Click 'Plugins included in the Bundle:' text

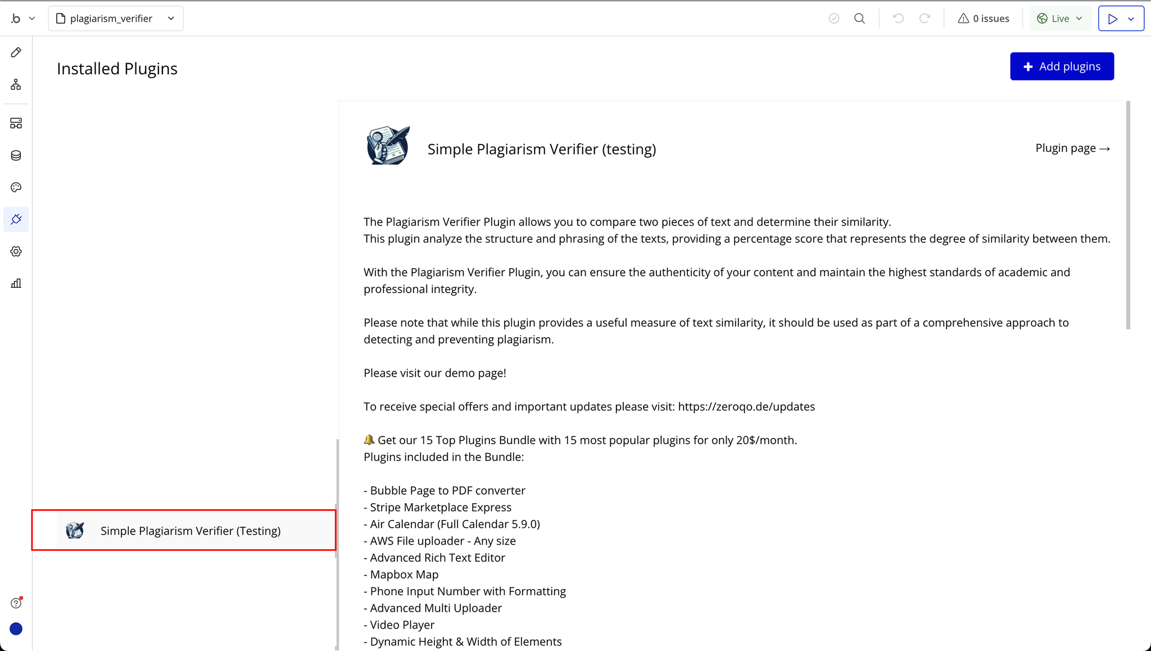click(443, 457)
